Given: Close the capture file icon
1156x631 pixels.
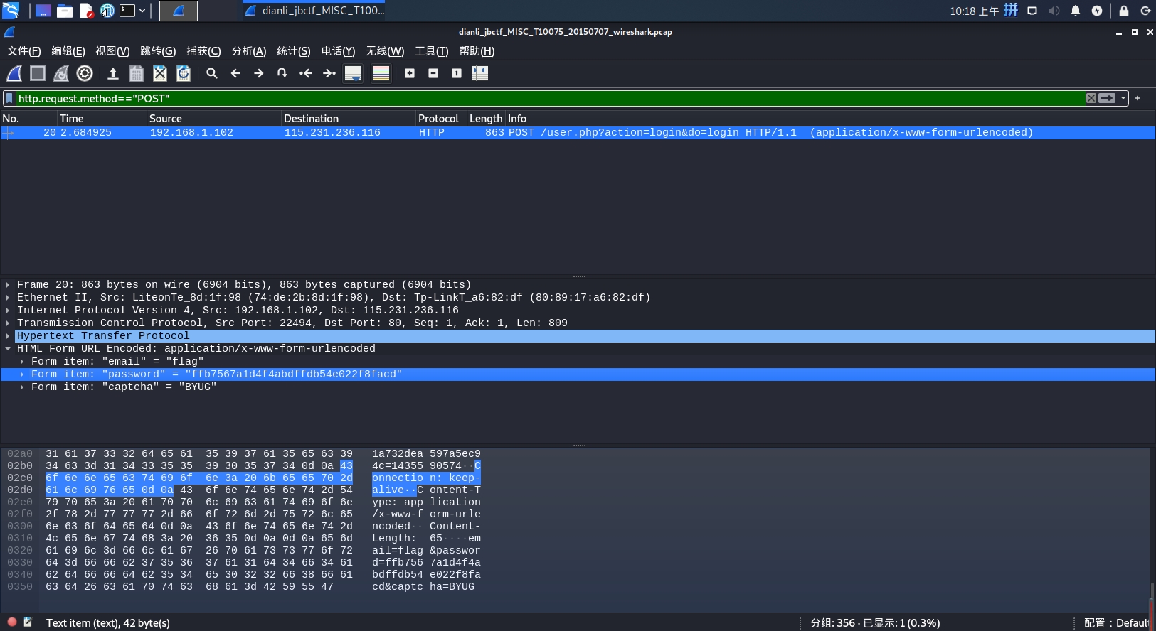Looking at the screenshot, I should point(160,73).
